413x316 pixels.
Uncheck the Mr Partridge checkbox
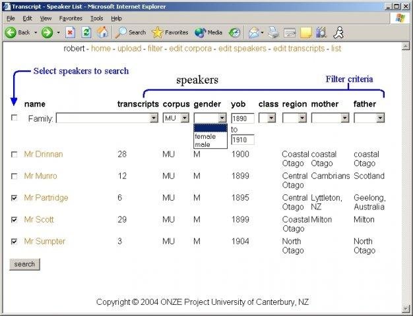click(15, 198)
